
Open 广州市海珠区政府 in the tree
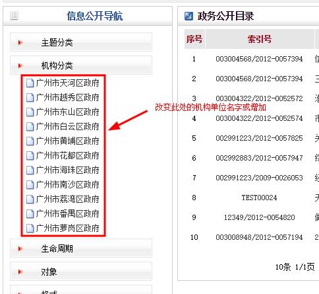67,170
